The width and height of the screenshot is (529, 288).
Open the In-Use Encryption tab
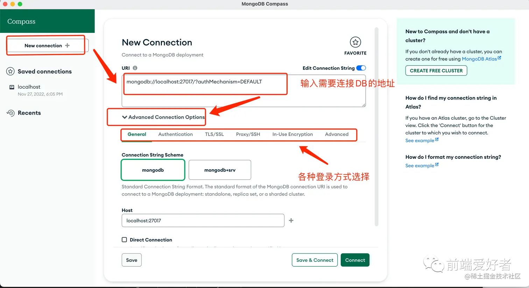[x=292, y=134]
